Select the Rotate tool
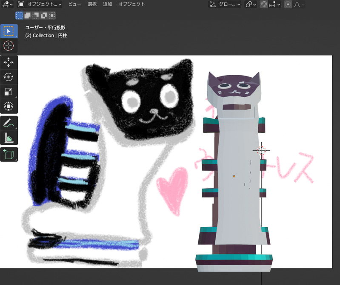Image resolution: width=340 pixels, height=285 pixels. pyautogui.click(x=9, y=77)
